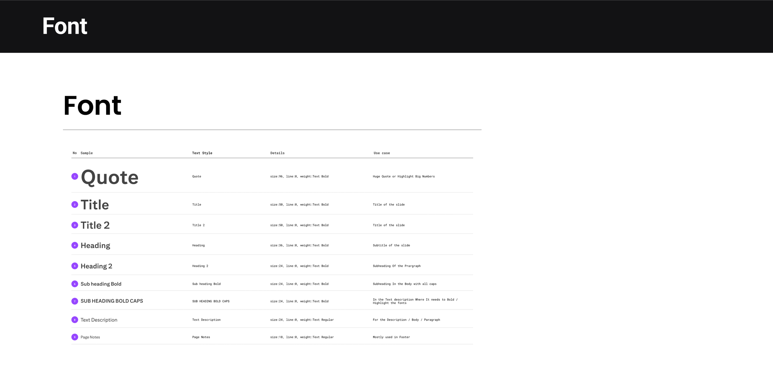Click the purple number 2 badge
The image size is (773, 368).
pos(75,205)
